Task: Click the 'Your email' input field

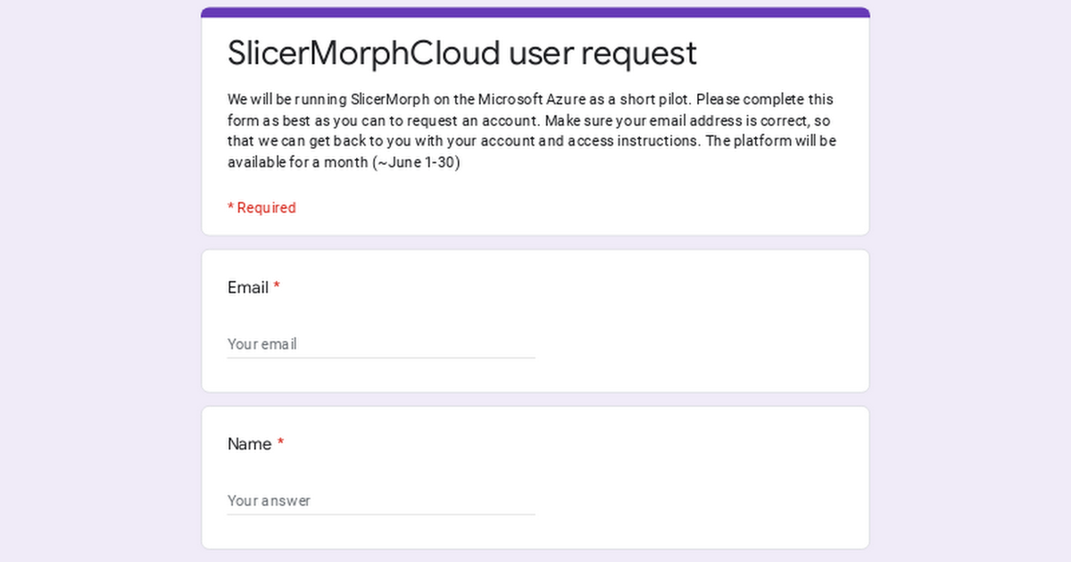Action: (x=381, y=344)
